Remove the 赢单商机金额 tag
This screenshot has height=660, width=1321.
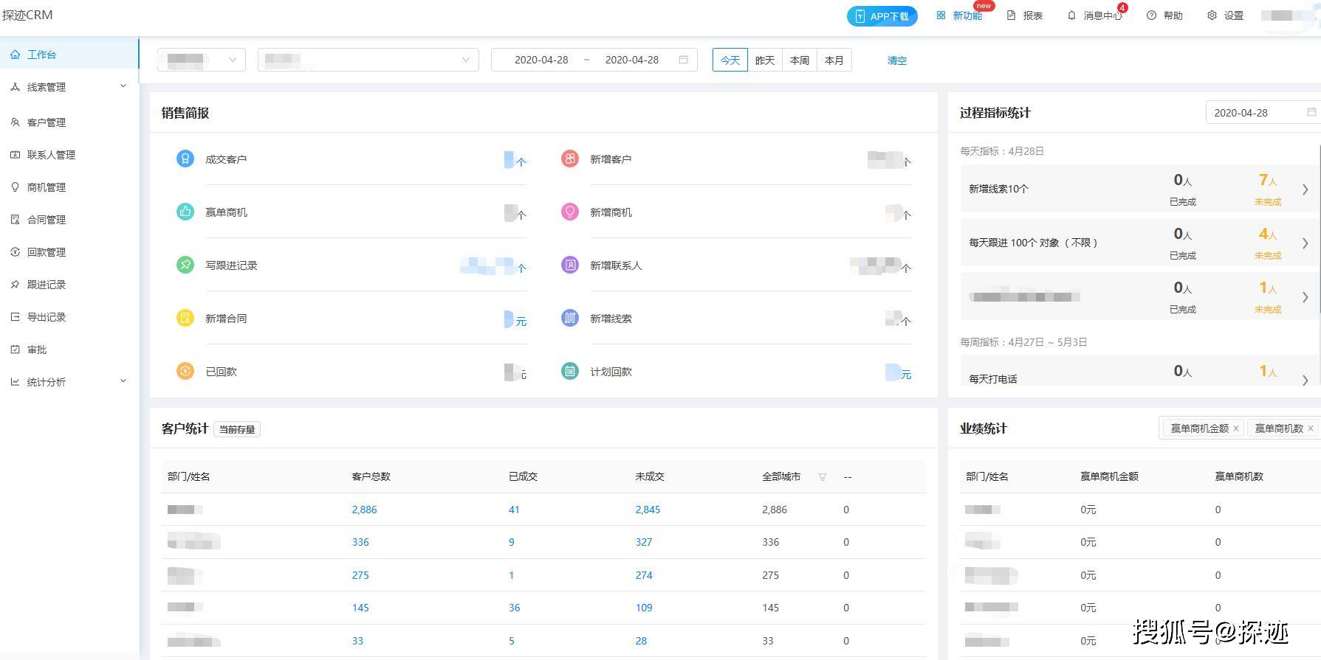[1236, 428]
